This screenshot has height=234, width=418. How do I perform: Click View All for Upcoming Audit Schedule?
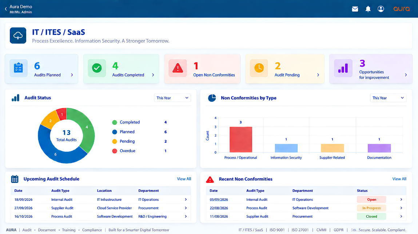[184, 179]
